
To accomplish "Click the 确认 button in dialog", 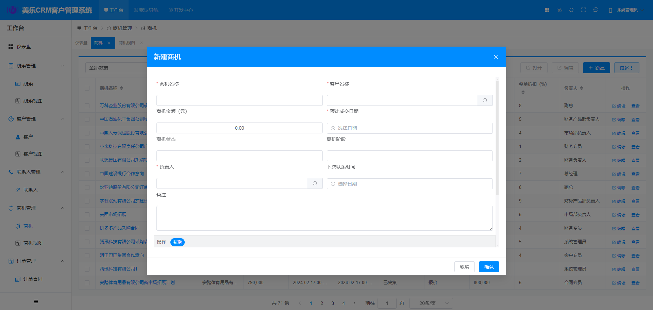I will [489, 267].
